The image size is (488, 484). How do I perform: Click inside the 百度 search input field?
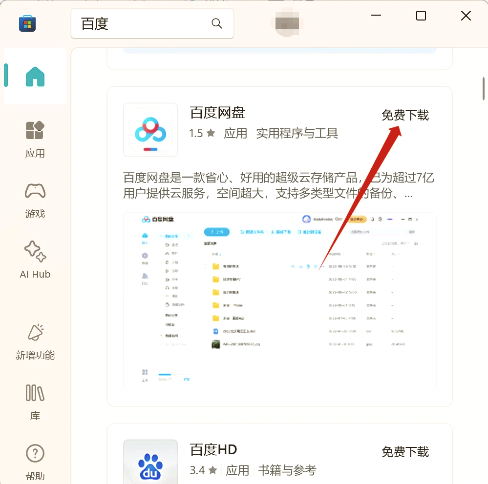coord(142,23)
